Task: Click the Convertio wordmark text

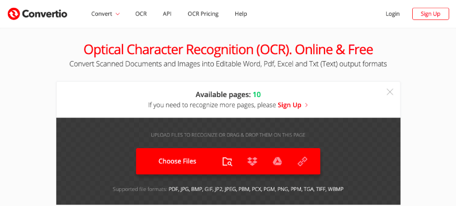Action: 45,14
